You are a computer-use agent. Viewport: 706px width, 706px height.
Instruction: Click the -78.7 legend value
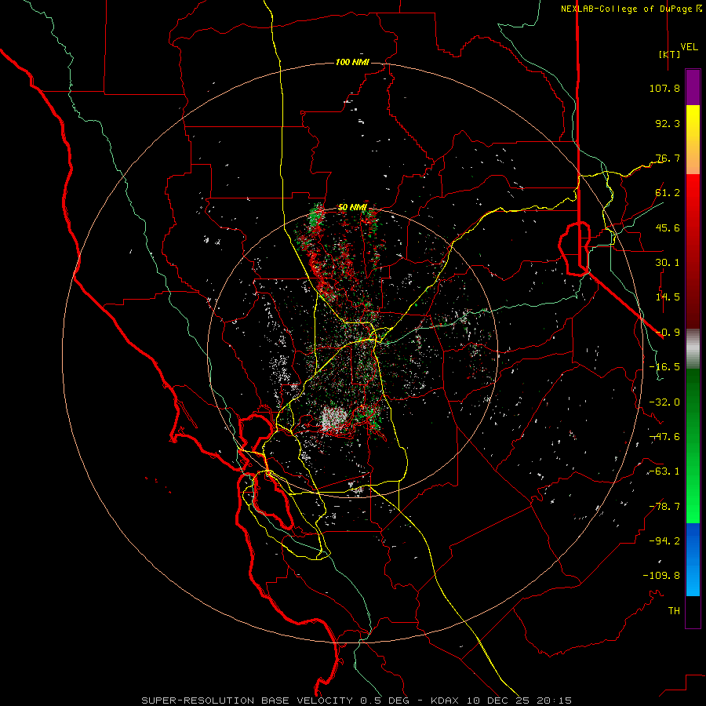[664, 507]
